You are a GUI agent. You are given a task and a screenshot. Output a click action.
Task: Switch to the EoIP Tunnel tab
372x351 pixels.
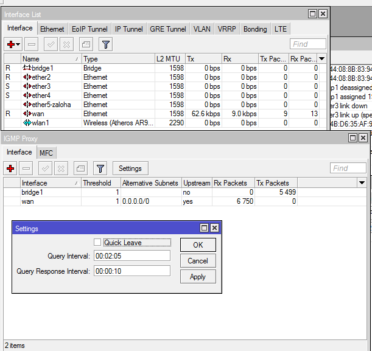(x=89, y=29)
